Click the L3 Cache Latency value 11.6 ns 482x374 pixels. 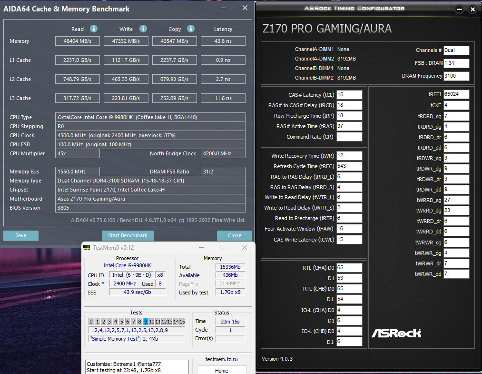(223, 98)
